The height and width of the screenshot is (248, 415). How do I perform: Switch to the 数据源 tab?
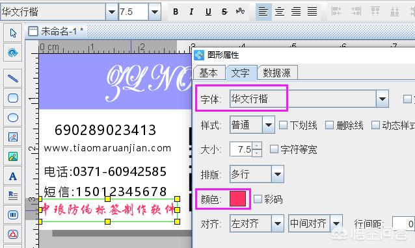[276, 73]
